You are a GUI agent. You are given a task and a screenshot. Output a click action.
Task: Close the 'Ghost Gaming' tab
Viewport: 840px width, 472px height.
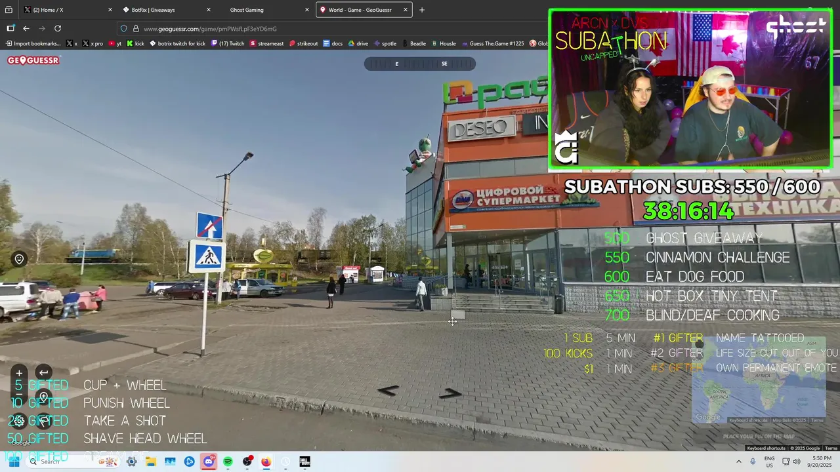coord(306,10)
